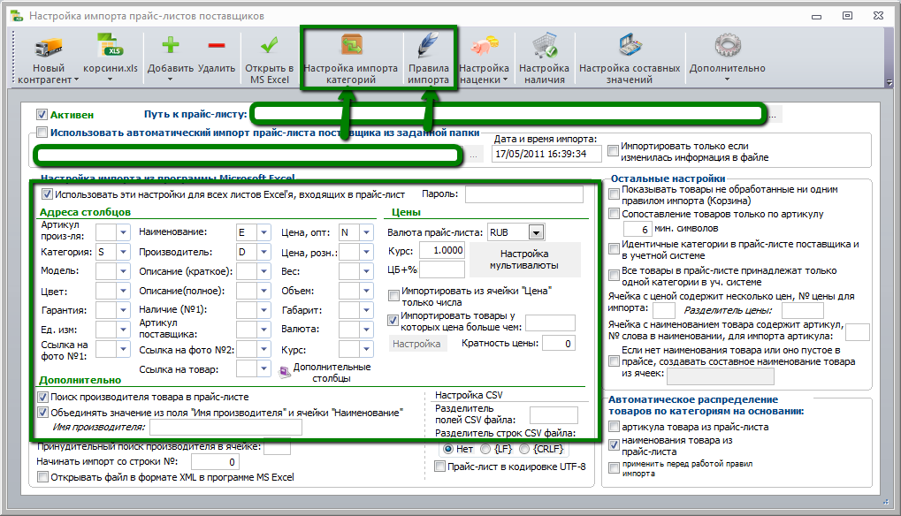Click the Настройка мультивалюты button
Screen dimensions: 901x516
[524, 260]
